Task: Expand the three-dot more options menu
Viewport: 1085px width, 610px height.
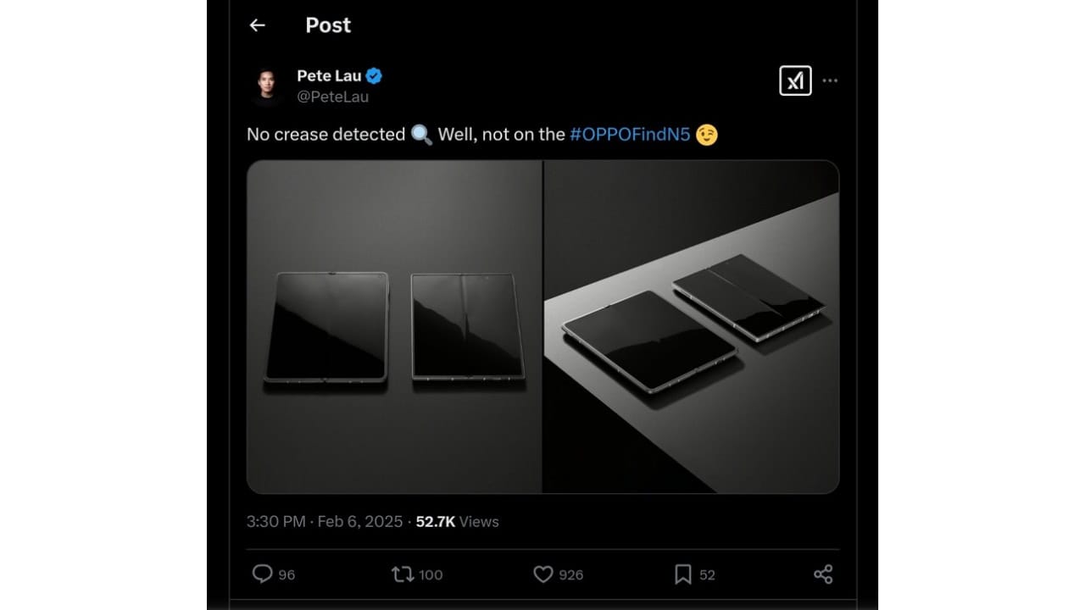Action: 830,80
